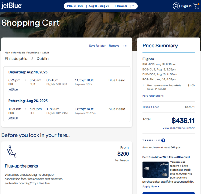201x194 pixels.
Task: Open the shopping cart icon
Action: click(x=196, y=6)
